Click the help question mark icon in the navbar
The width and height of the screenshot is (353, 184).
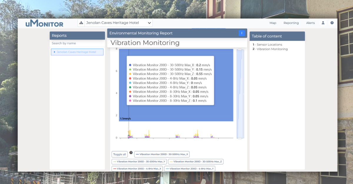(332, 23)
